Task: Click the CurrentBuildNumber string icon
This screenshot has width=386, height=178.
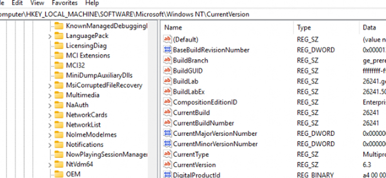Action: [168, 123]
